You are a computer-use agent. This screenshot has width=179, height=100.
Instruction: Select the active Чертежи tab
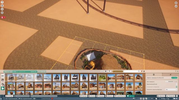tap(131, 96)
